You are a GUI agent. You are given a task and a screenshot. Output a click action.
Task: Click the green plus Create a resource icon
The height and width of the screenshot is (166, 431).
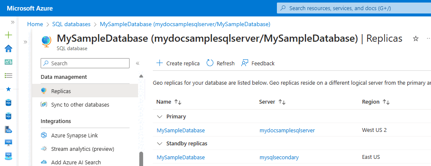coord(9,35)
